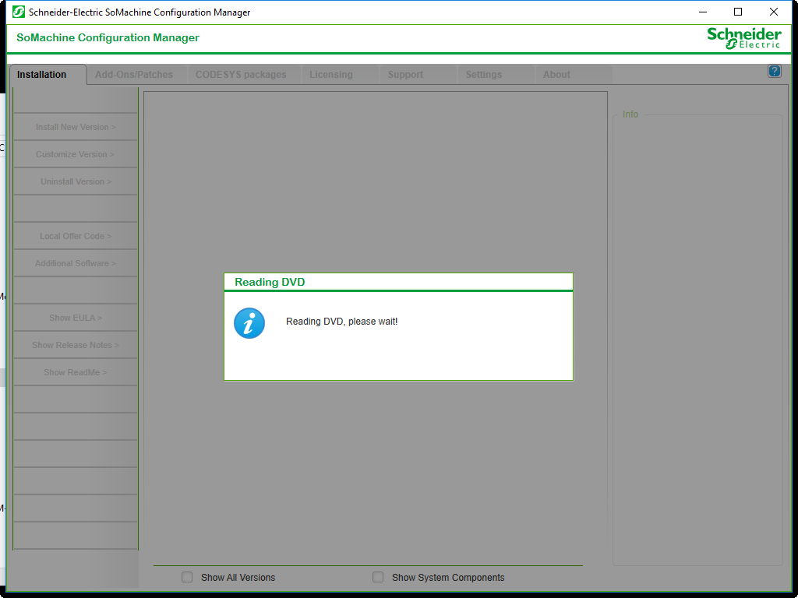Click Additional Software button
The height and width of the screenshot is (598, 798).
coord(76,263)
